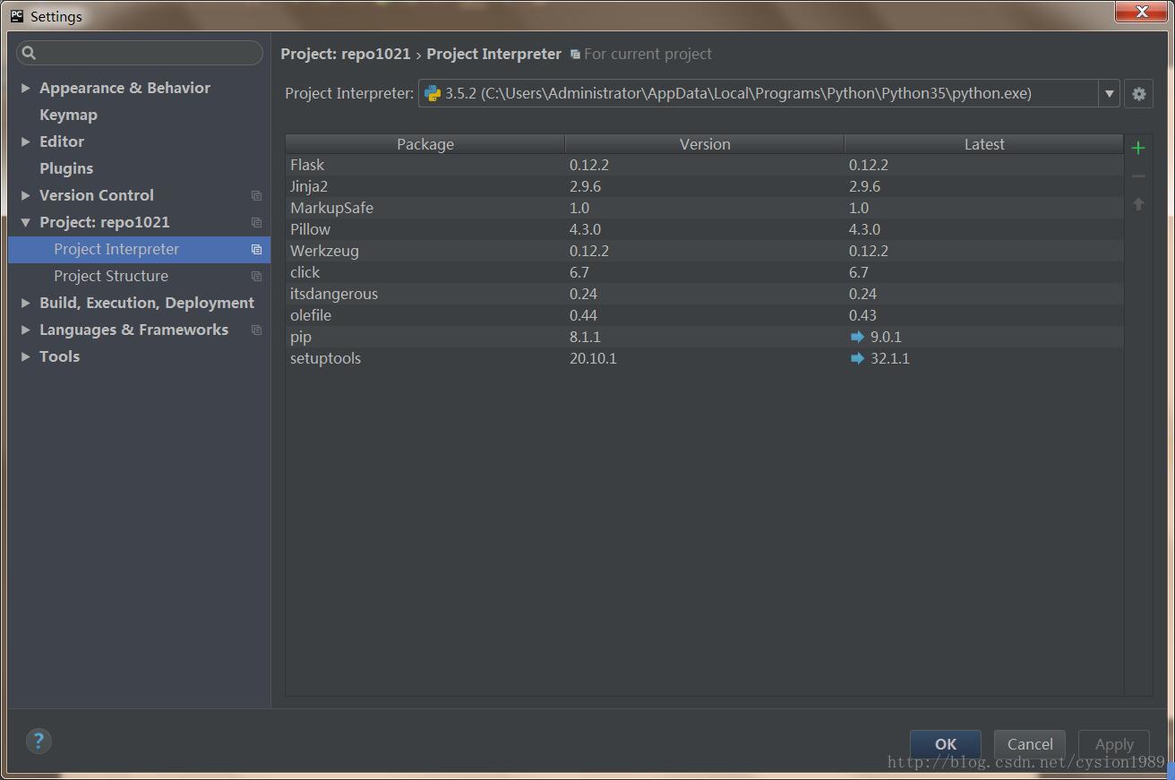This screenshot has height=780, width=1175.
Task: Select the click package row
Action: click(x=705, y=272)
